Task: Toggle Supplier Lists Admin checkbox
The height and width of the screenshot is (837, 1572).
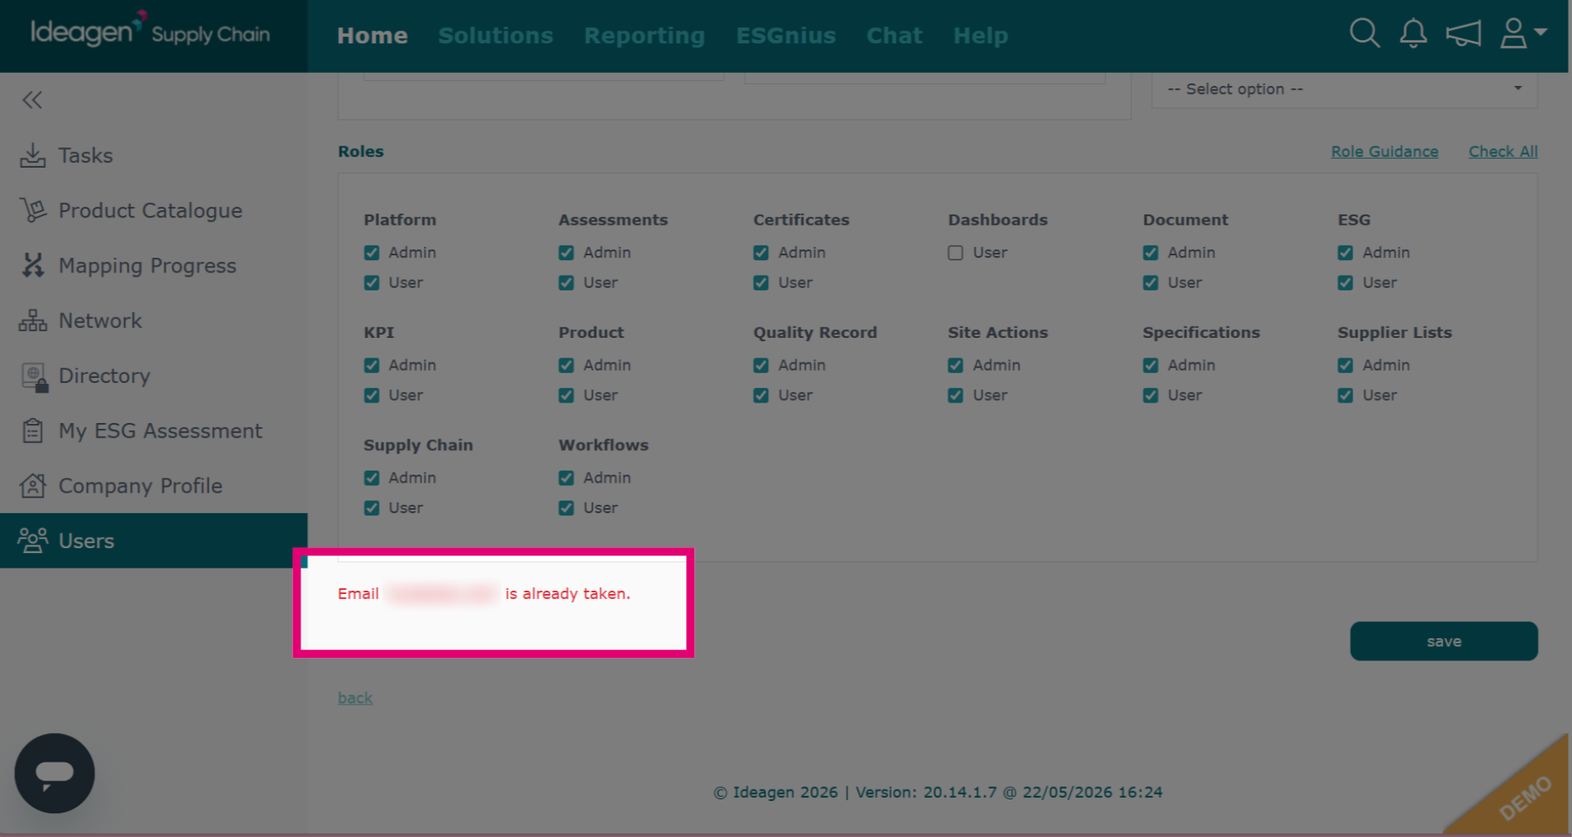Action: click(x=1345, y=366)
